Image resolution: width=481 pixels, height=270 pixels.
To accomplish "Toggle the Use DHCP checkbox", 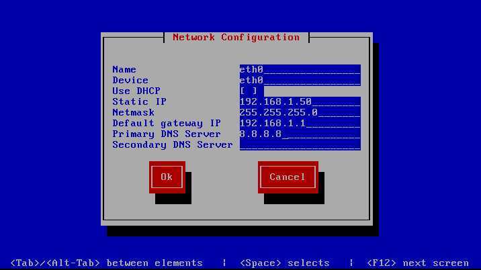I will pos(249,91).
